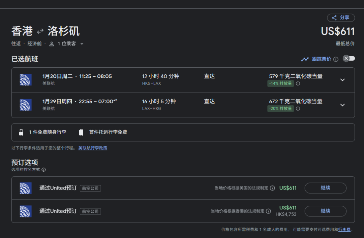This screenshot has width=364, height=238.
Task: 点击-14%排放量绿色标签
Action: (x=280, y=83)
